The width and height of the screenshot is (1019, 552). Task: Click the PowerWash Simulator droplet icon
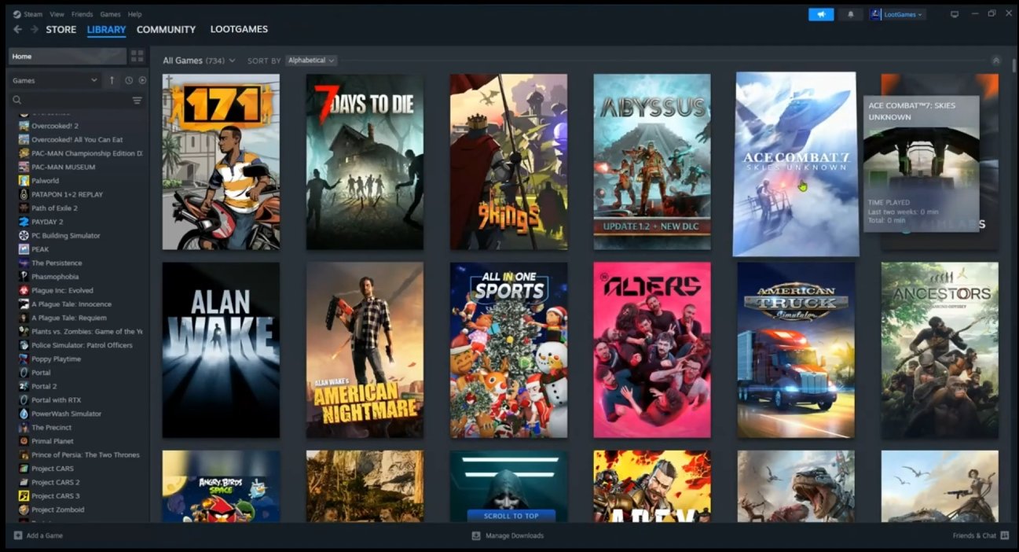(x=24, y=414)
